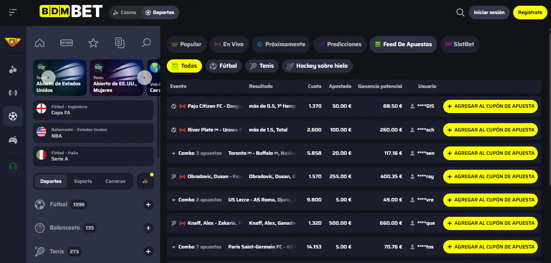Go to sportsbook home icon
This screenshot has height=263, width=551.
click(x=40, y=43)
